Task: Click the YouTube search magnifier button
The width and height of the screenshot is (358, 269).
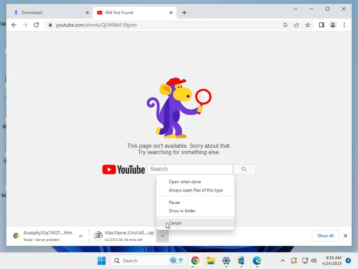Action: pos(244,169)
